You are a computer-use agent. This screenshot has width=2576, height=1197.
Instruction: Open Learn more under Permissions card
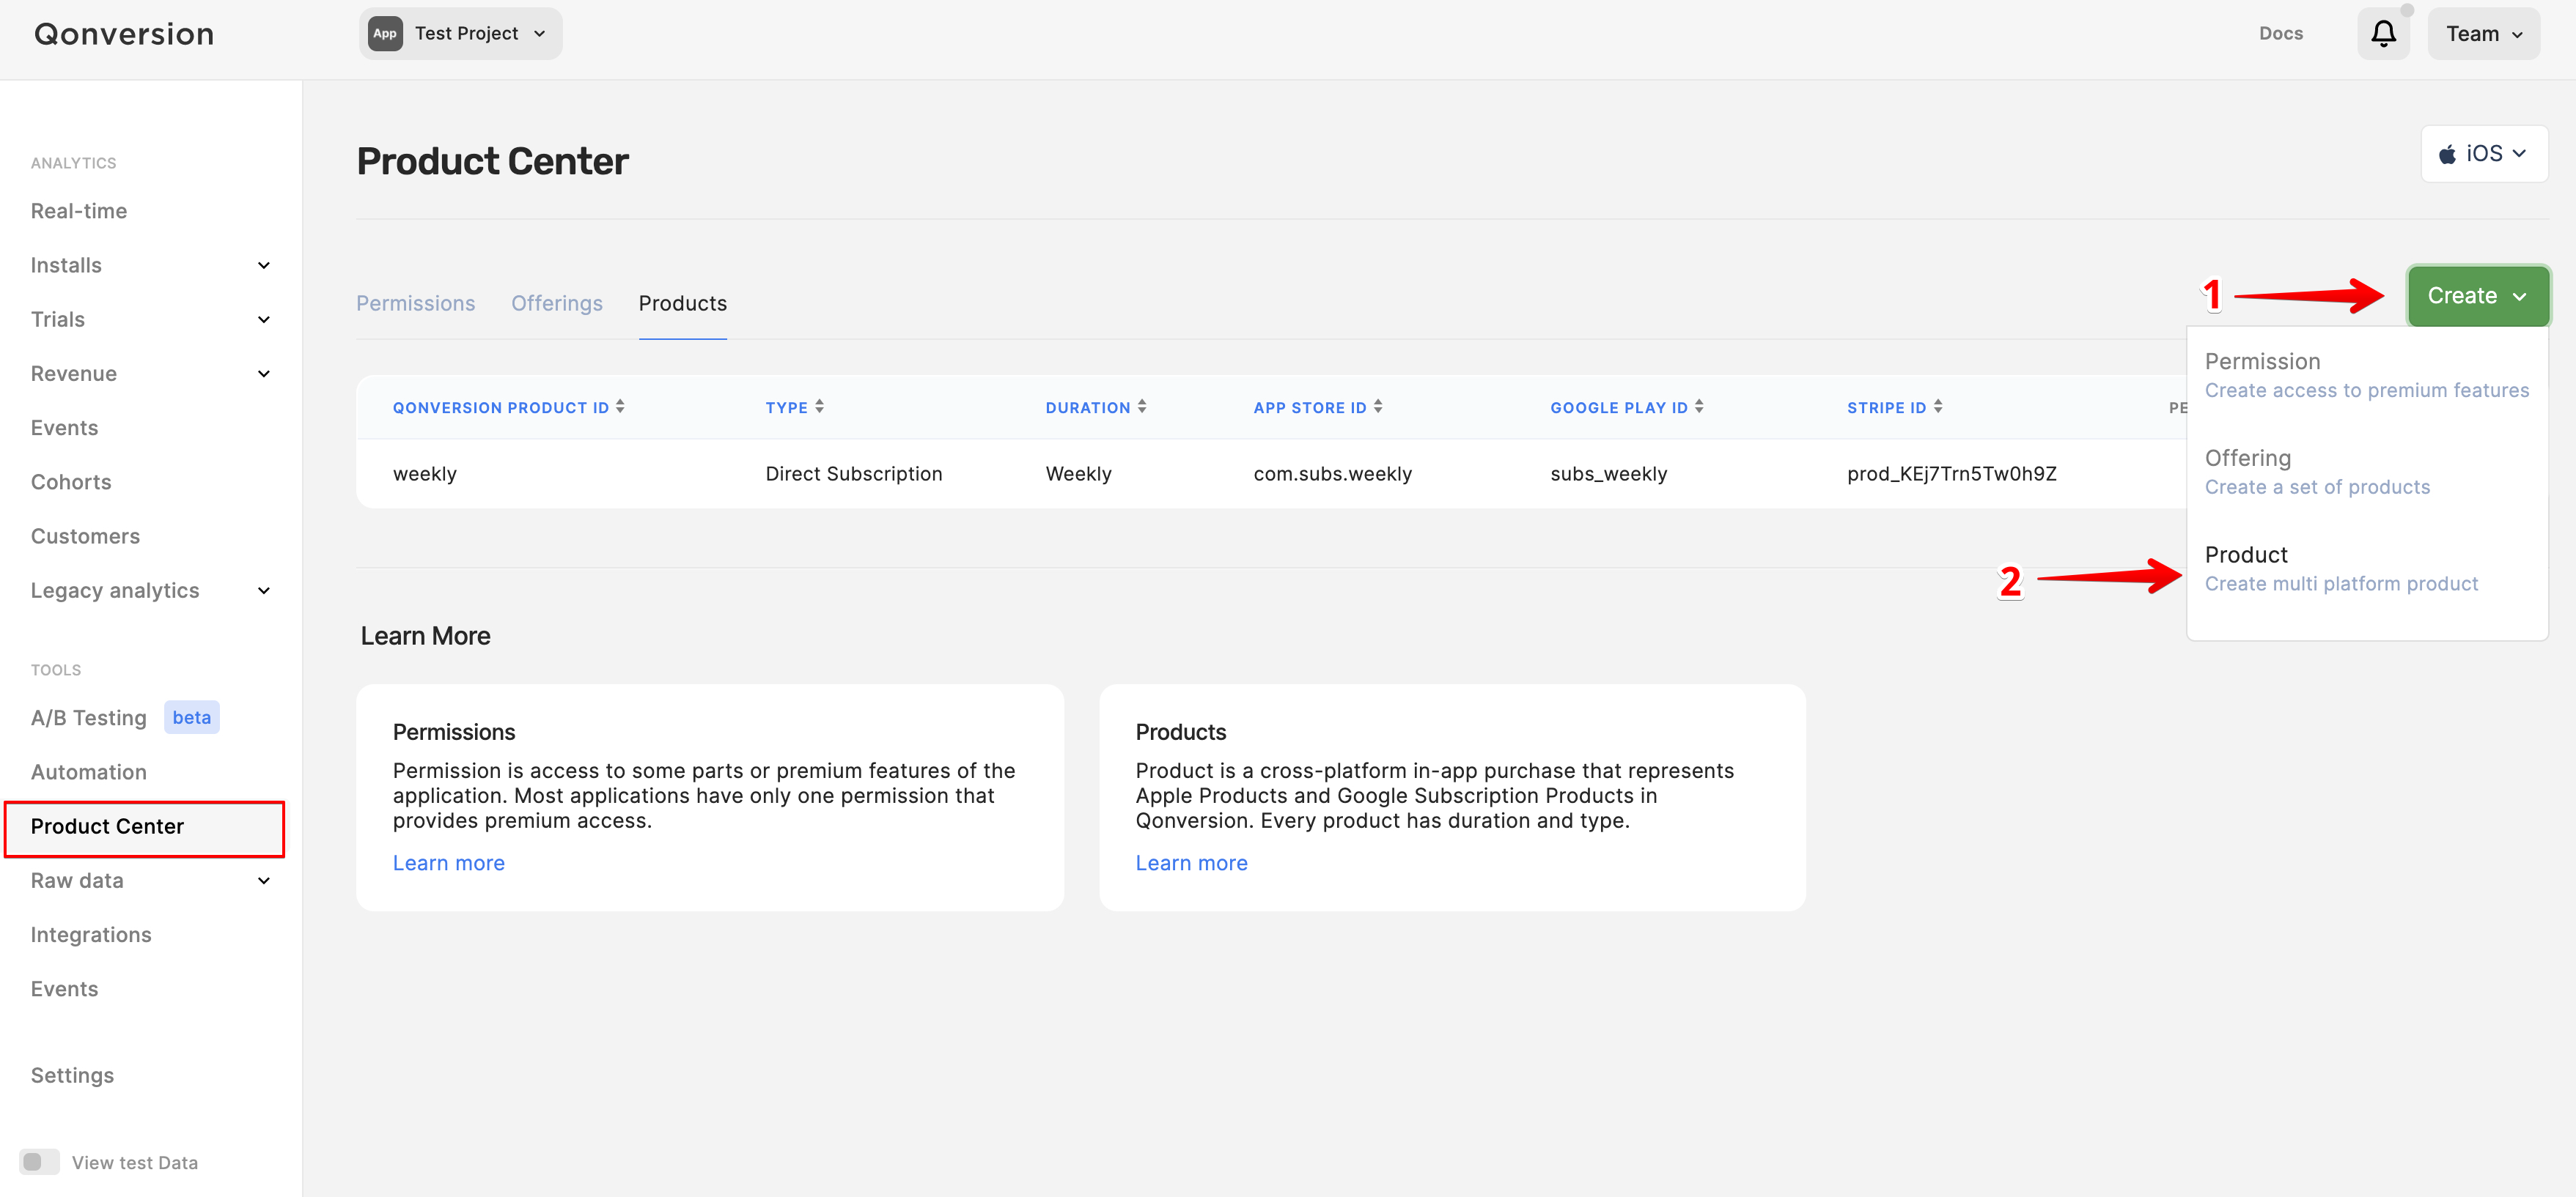coord(448,863)
